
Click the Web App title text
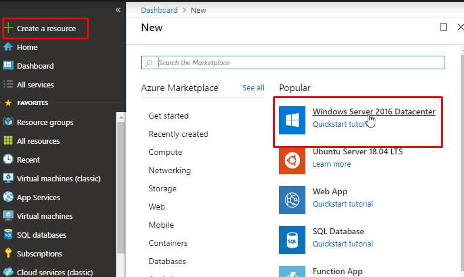[x=330, y=191]
